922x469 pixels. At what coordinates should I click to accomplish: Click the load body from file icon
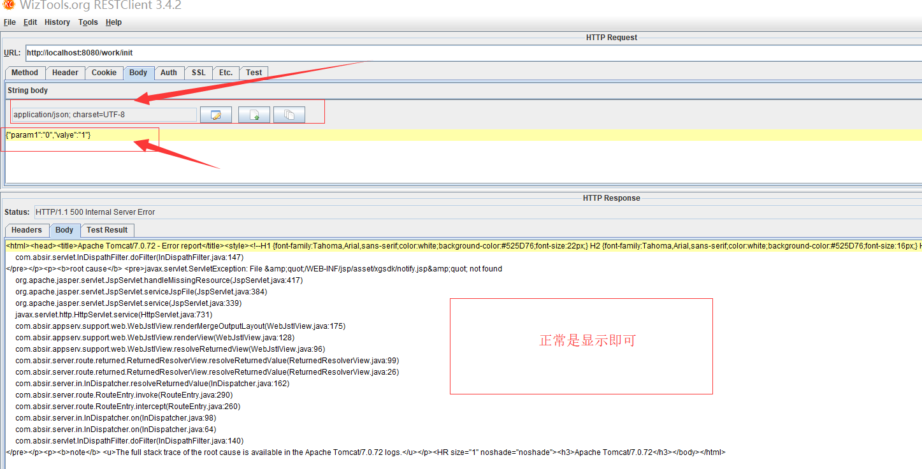(254, 115)
